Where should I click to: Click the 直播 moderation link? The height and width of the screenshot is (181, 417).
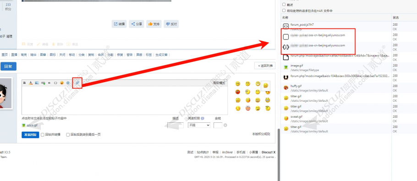point(14,55)
